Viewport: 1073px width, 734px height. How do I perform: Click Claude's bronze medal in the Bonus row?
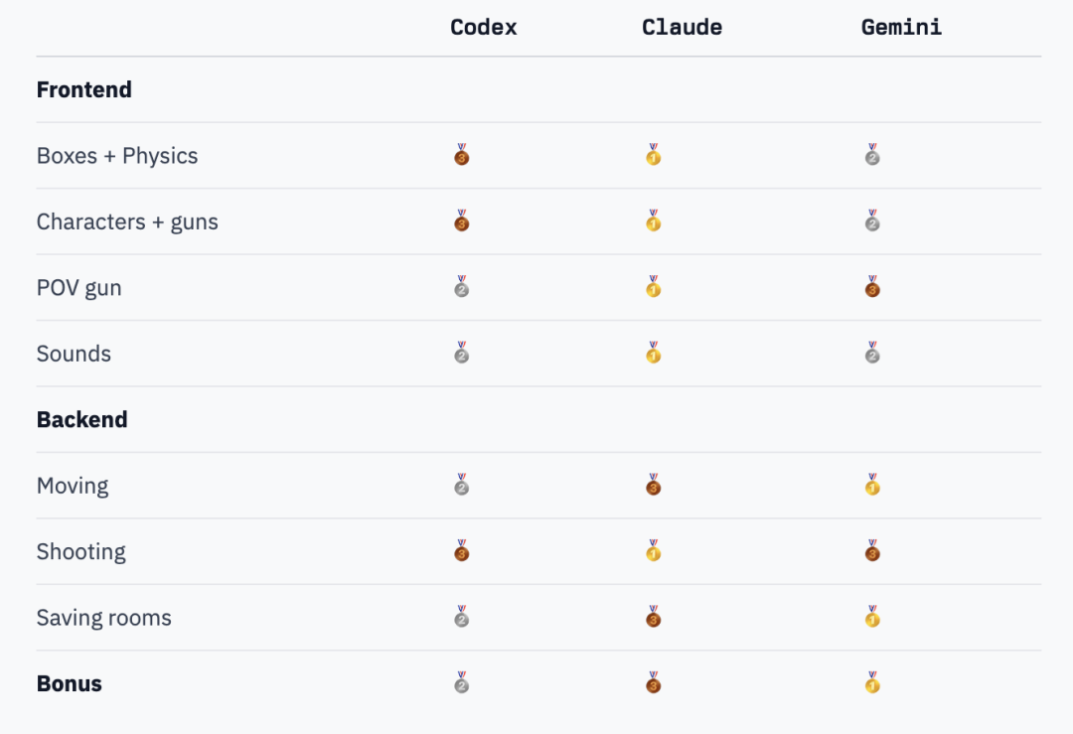[653, 683]
